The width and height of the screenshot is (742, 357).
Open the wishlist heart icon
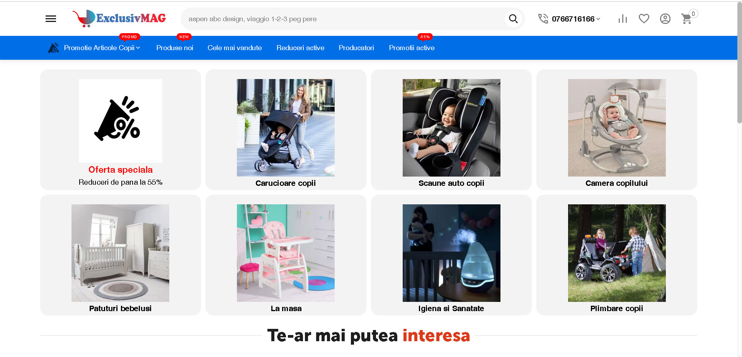pos(644,19)
